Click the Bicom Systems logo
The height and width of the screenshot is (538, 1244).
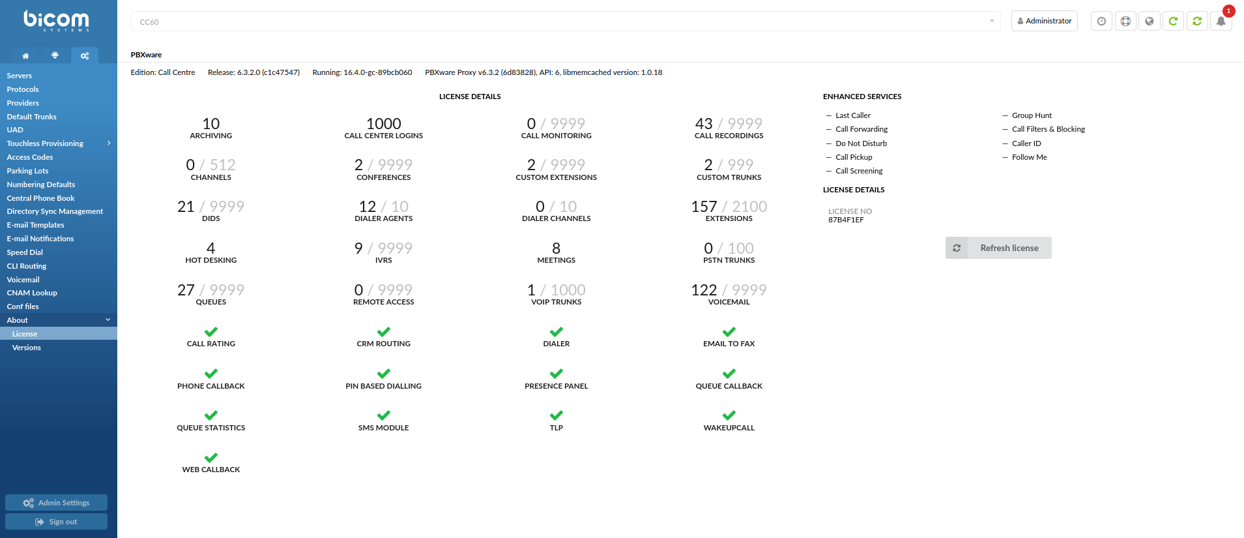click(x=57, y=20)
